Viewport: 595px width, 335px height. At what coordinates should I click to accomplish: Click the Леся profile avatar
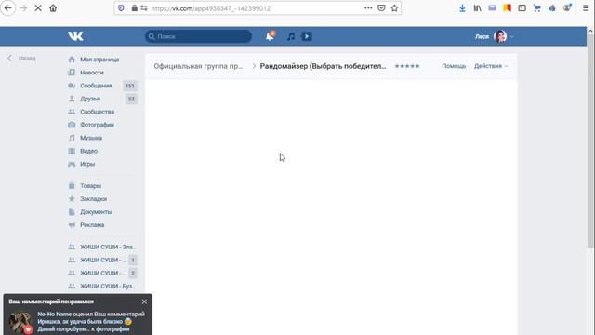[500, 36]
